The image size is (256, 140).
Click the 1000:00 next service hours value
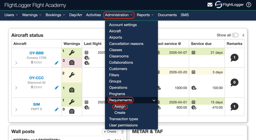pos(181,88)
